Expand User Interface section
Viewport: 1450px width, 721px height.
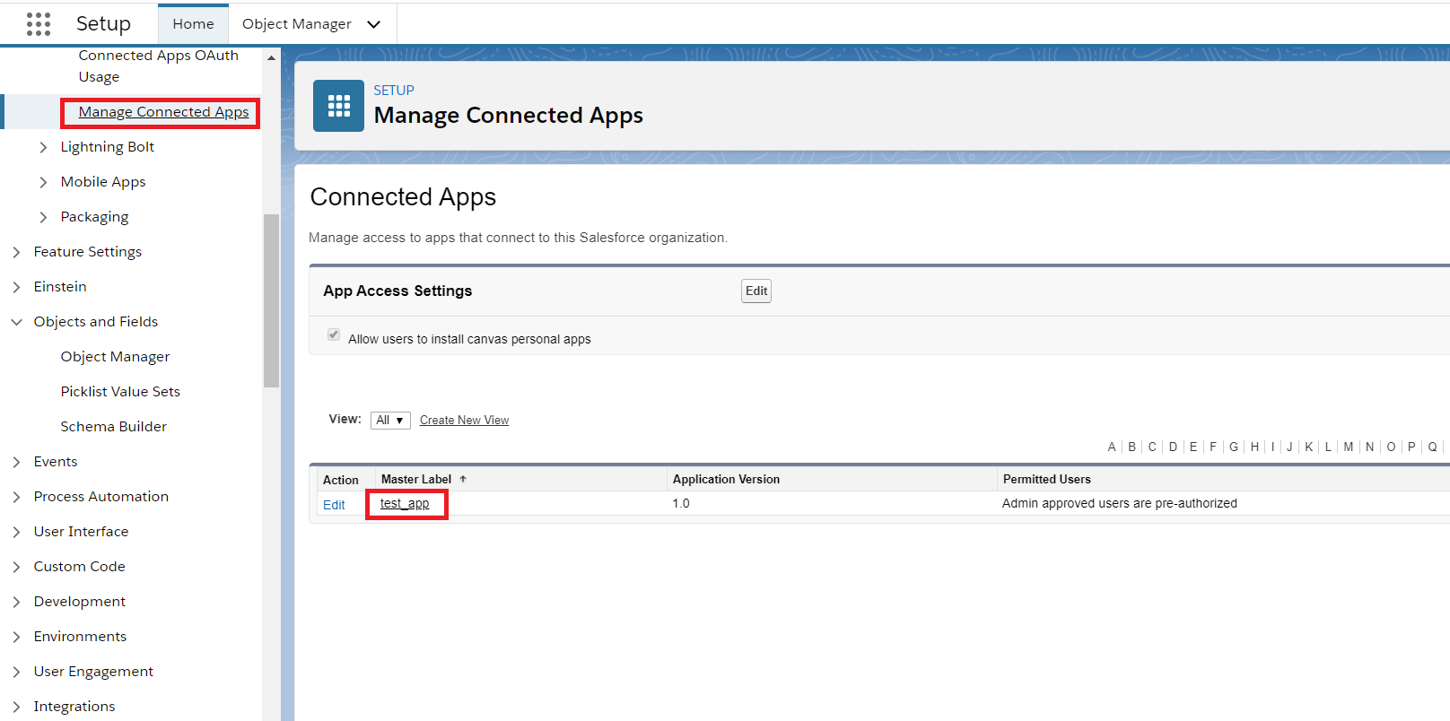click(16, 532)
